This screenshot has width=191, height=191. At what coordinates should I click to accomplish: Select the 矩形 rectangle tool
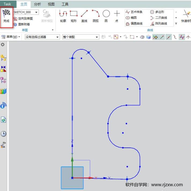[x=74, y=16]
